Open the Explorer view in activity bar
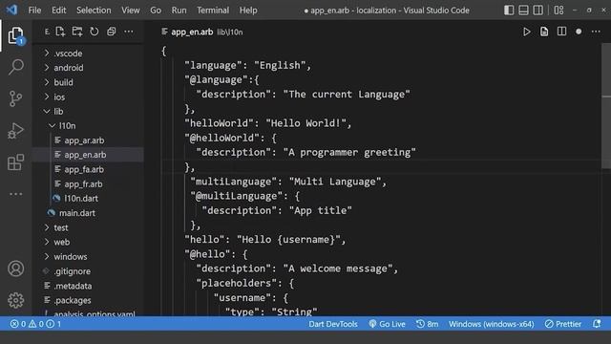The image size is (611, 344). (x=15, y=36)
